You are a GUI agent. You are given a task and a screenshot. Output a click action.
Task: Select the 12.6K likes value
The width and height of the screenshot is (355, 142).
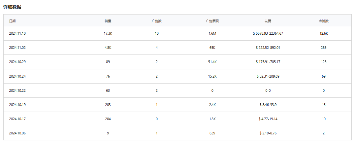coord(323,33)
